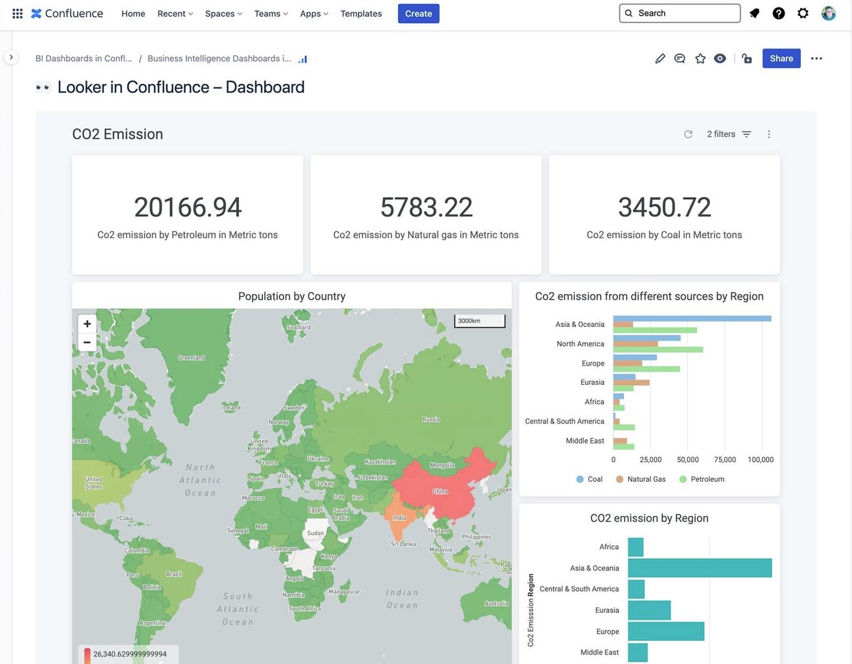Zoom in on the population map
852x664 pixels.
[x=87, y=324]
